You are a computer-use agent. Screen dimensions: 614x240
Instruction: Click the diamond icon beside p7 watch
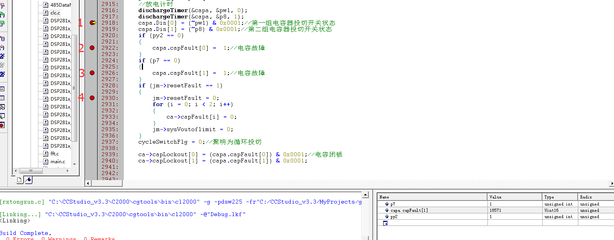click(x=387, y=204)
